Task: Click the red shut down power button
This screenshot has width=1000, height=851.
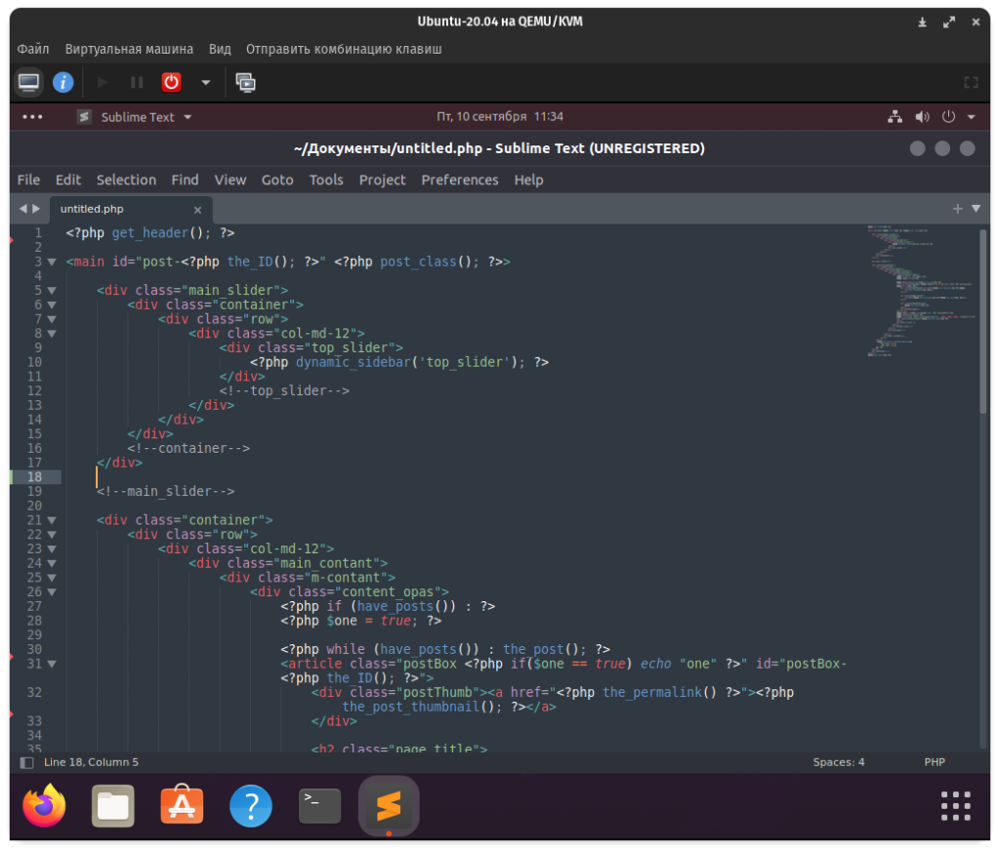Action: tap(171, 83)
